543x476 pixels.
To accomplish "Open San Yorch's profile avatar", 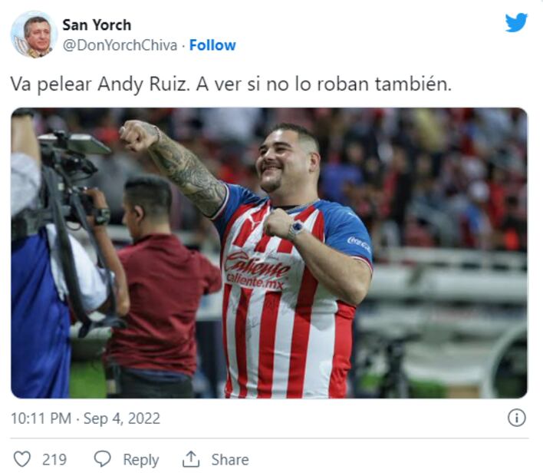I will pyautogui.click(x=34, y=35).
